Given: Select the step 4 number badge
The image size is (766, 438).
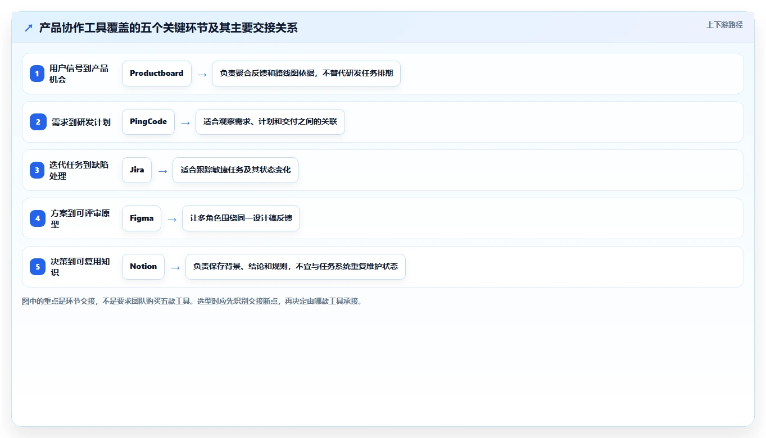Looking at the screenshot, I should 37,218.
